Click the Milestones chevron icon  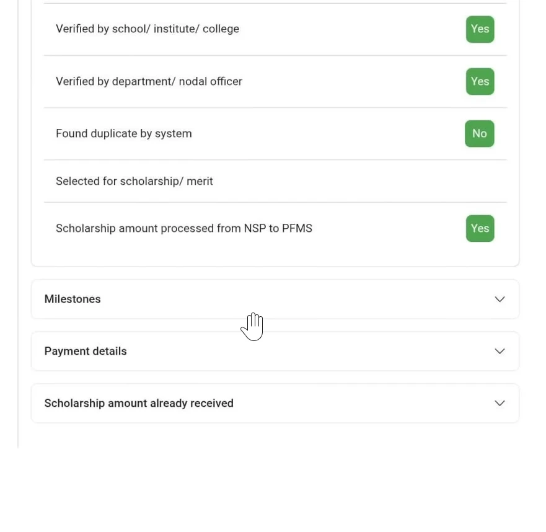coord(500,299)
